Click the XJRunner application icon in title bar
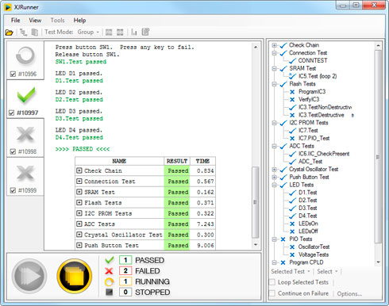The image size is (389, 306). [8, 7]
